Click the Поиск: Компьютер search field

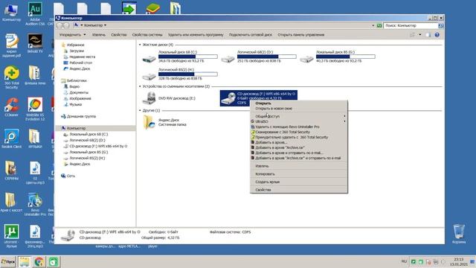tap(411, 25)
